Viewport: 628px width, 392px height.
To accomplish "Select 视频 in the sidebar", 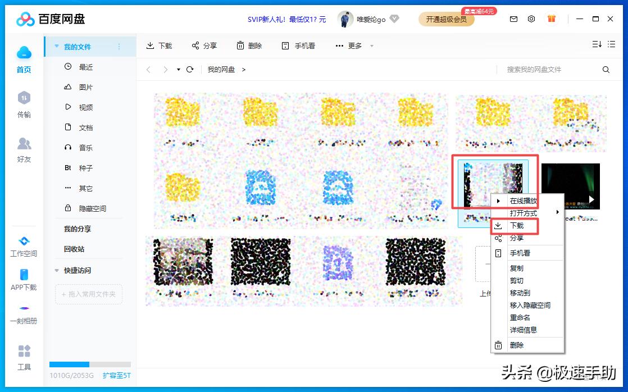I will pos(79,107).
